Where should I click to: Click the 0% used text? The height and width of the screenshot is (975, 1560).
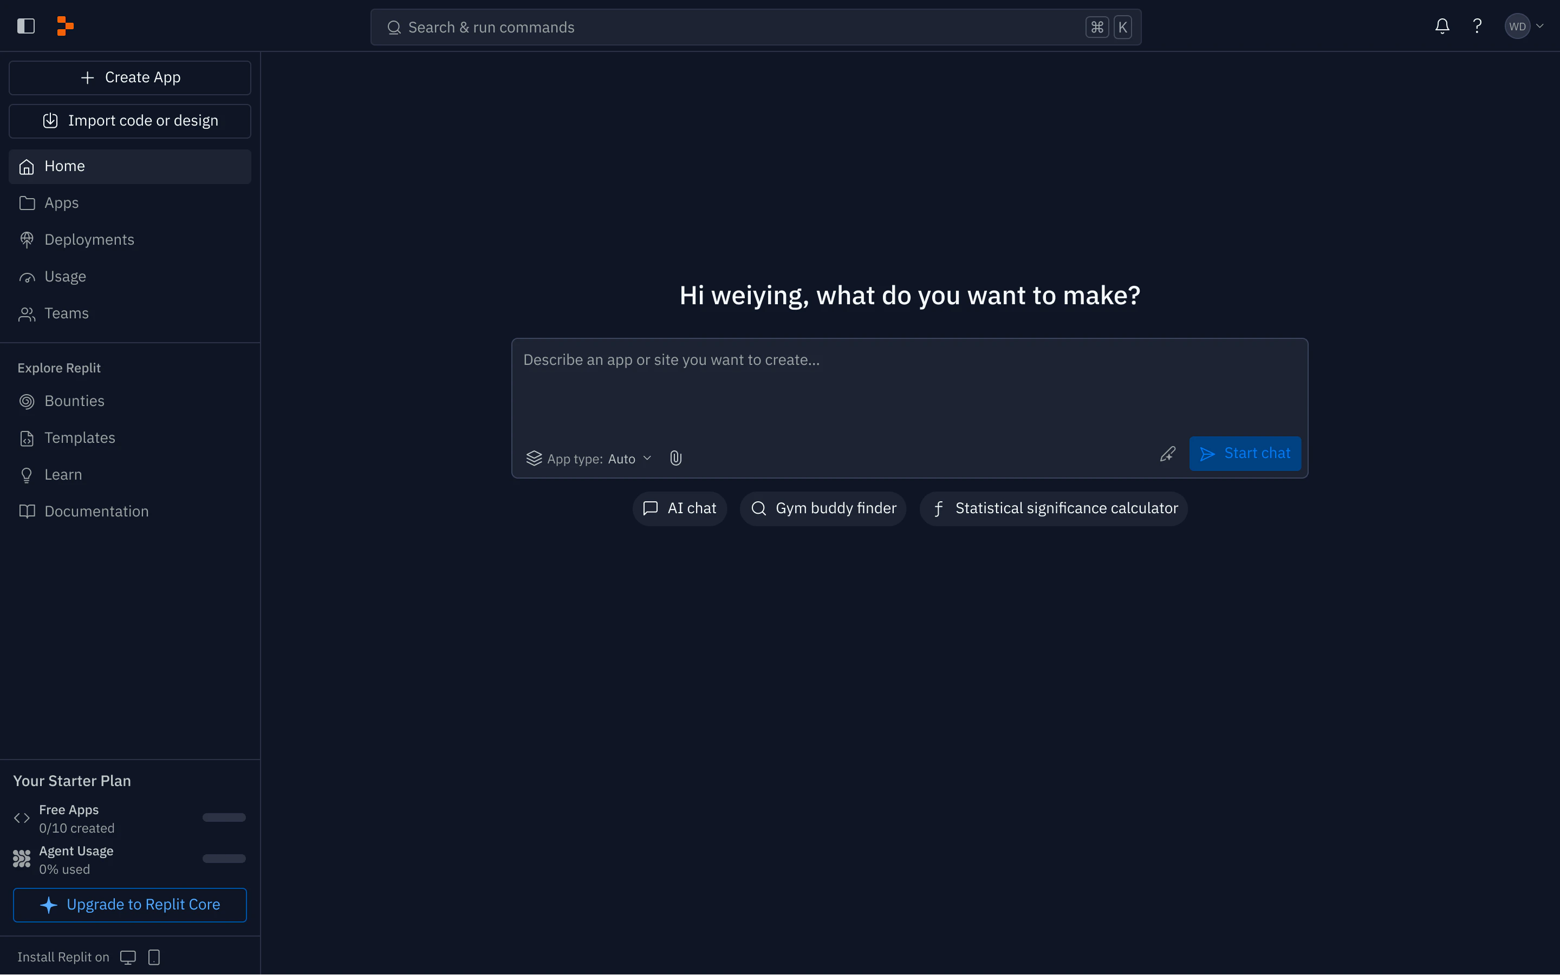(x=64, y=870)
